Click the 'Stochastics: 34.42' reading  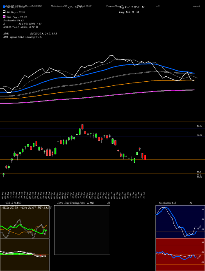(14, 21)
